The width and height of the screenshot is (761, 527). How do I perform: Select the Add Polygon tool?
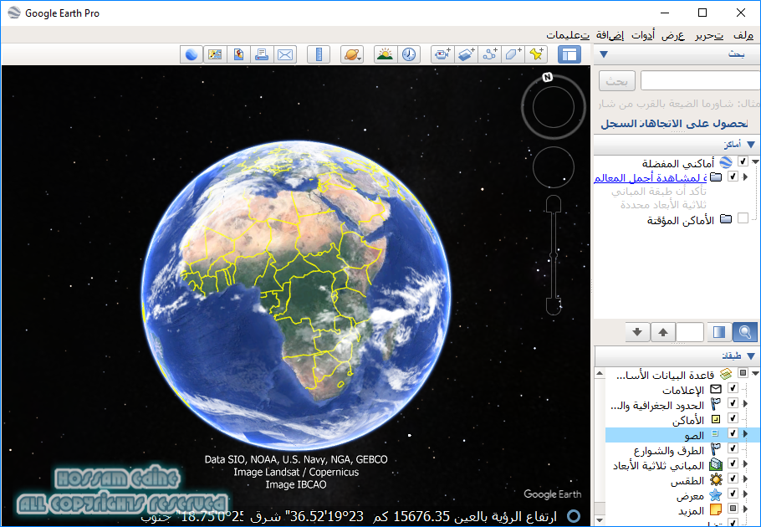(x=513, y=54)
